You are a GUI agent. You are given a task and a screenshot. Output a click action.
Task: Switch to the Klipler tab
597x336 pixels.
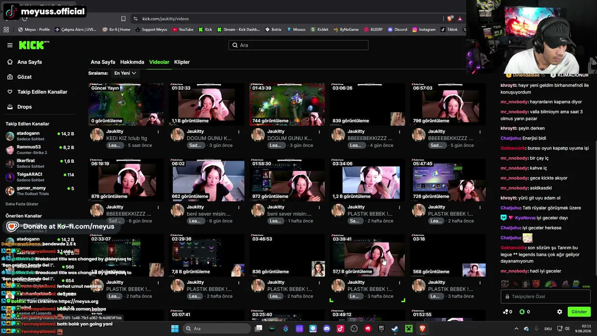click(182, 62)
